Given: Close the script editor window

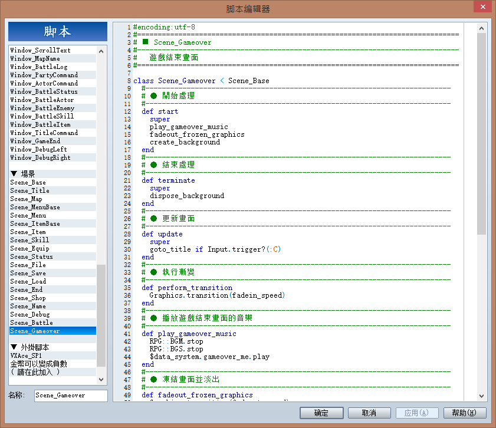Looking at the screenshot, I should [x=482, y=6].
